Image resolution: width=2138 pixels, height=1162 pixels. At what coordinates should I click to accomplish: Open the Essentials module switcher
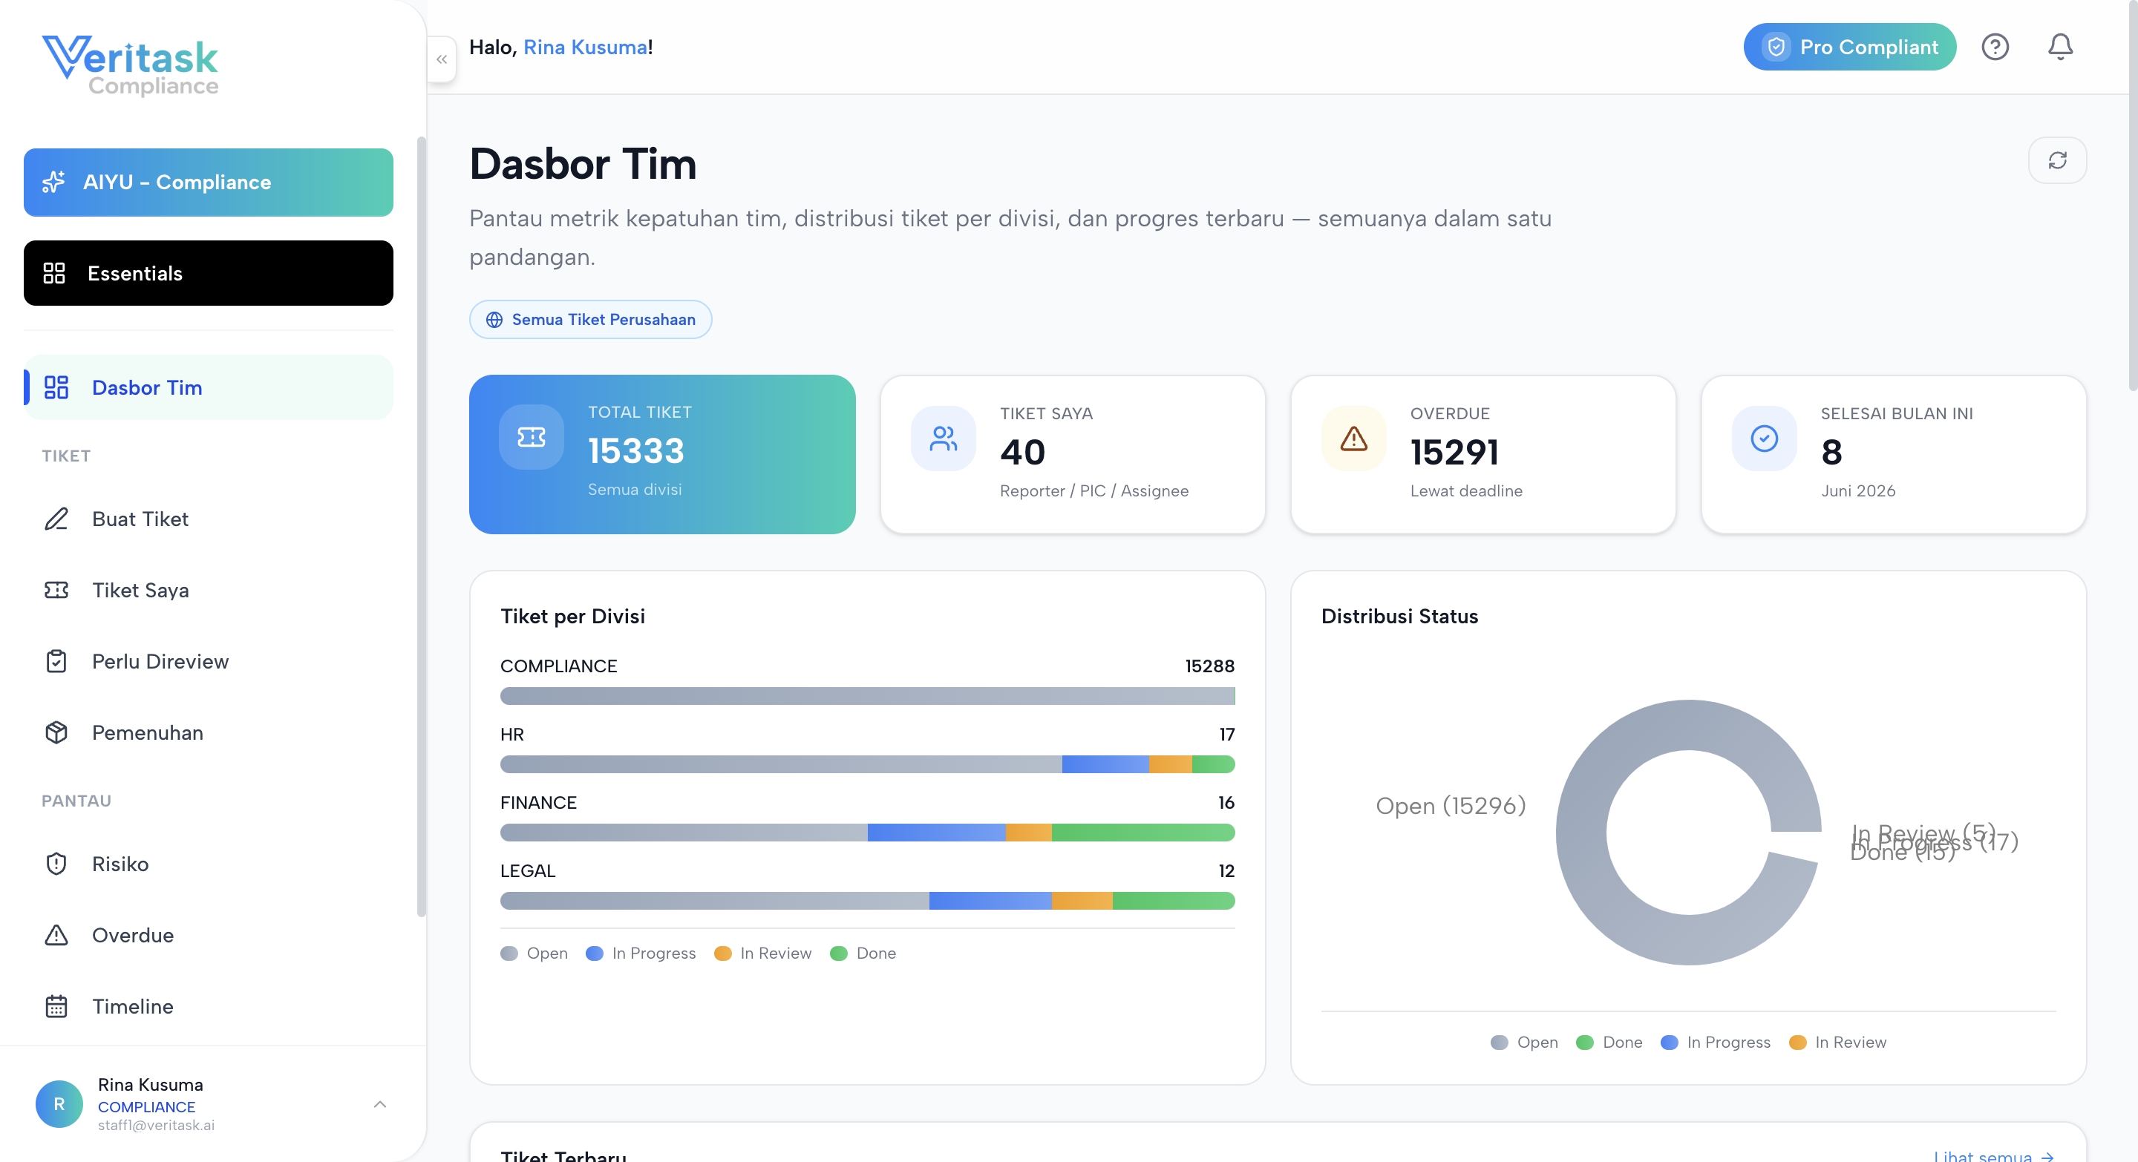coord(209,273)
